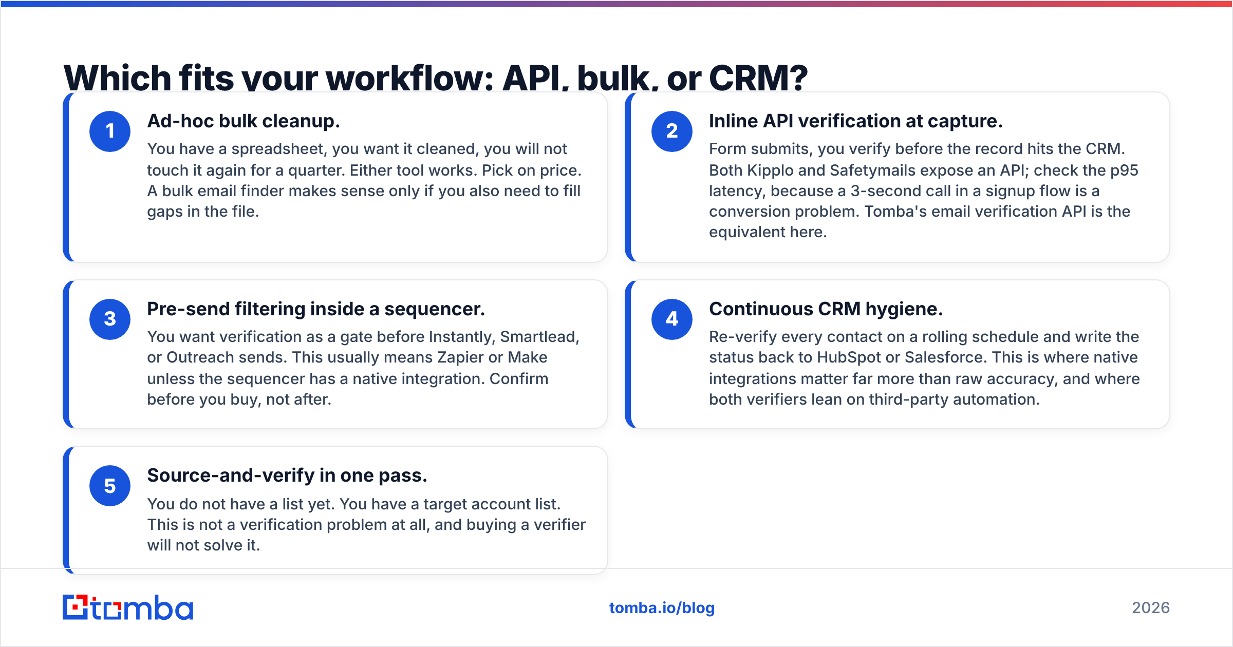
Task: Click the paragraph starting 'Form submits, you verify'
Action: coord(924,191)
